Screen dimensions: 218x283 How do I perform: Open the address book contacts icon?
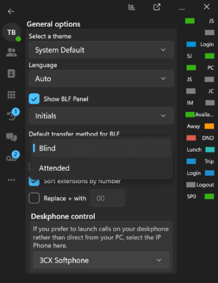tap(11, 74)
